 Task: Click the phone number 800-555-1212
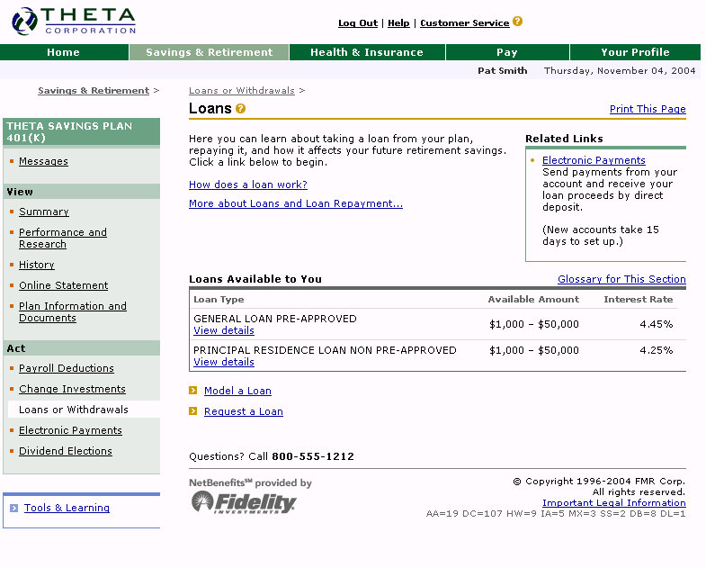coord(313,456)
